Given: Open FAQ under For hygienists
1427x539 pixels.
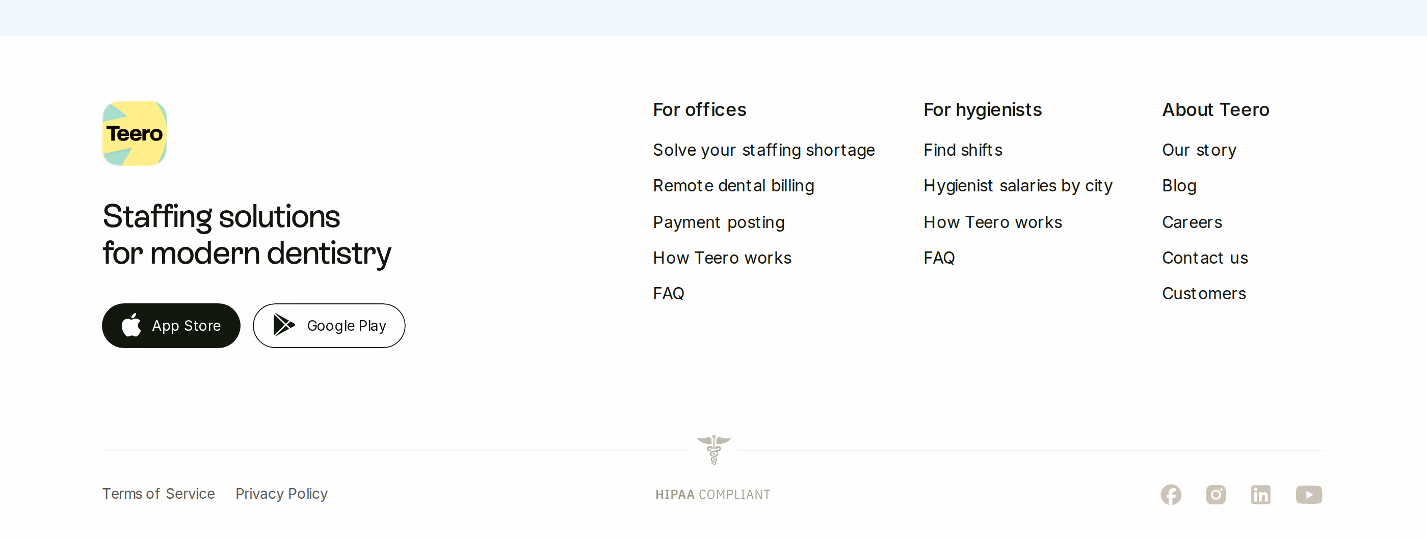Looking at the screenshot, I should pos(939,258).
